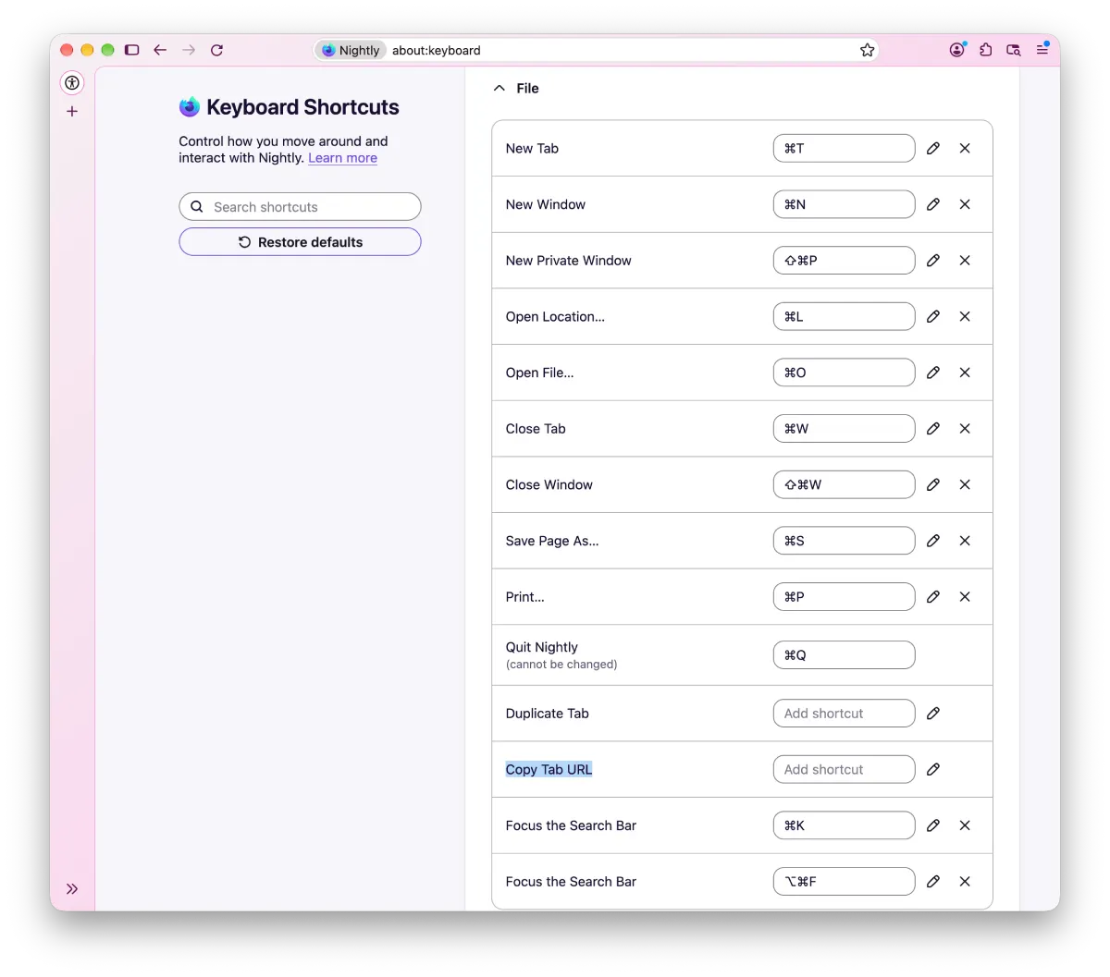Edit the Close Tab shortcut
The image size is (1110, 977).
tap(933, 429)
